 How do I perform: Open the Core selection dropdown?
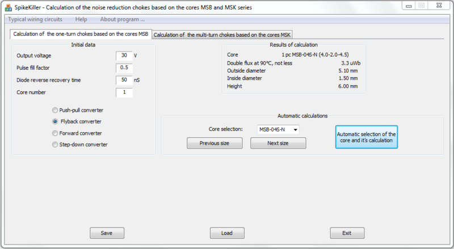(278, 129)
